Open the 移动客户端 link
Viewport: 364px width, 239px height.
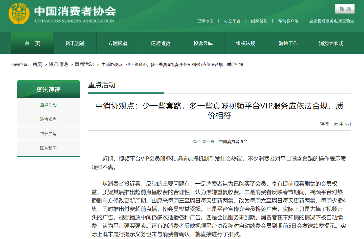[x=288, y=21]
